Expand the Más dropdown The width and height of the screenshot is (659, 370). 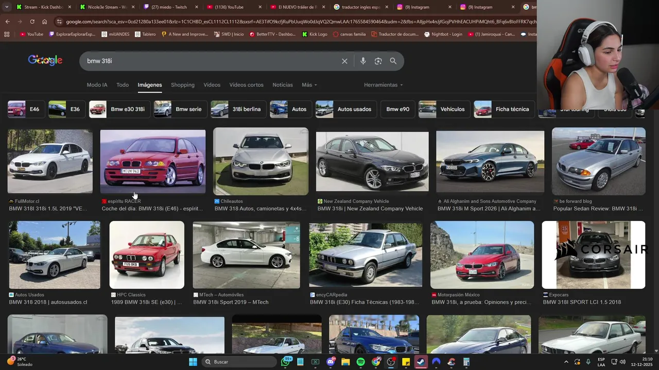point(309,85)
